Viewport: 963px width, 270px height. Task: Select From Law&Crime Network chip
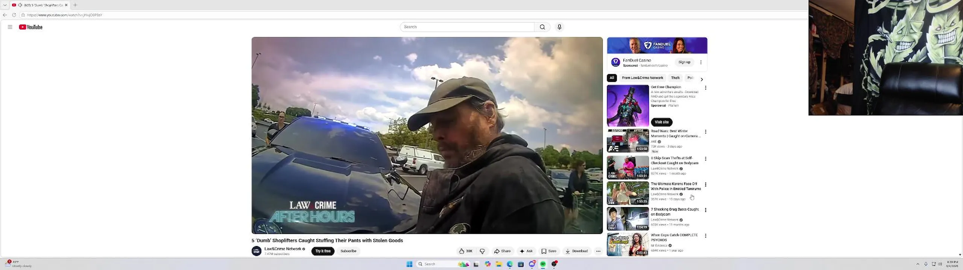[x=643, y=78]
